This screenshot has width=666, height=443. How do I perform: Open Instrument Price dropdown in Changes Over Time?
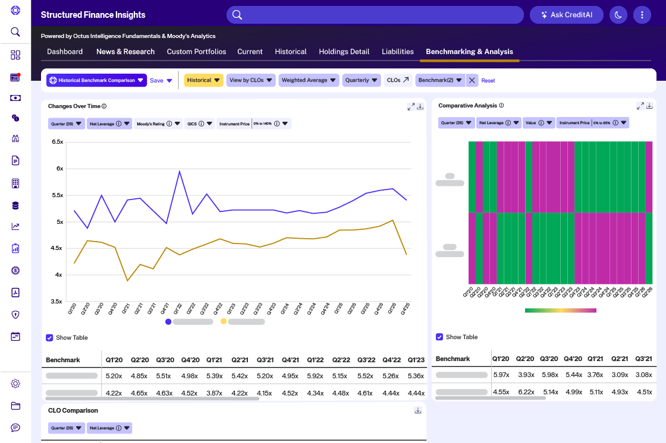(253, 124)
